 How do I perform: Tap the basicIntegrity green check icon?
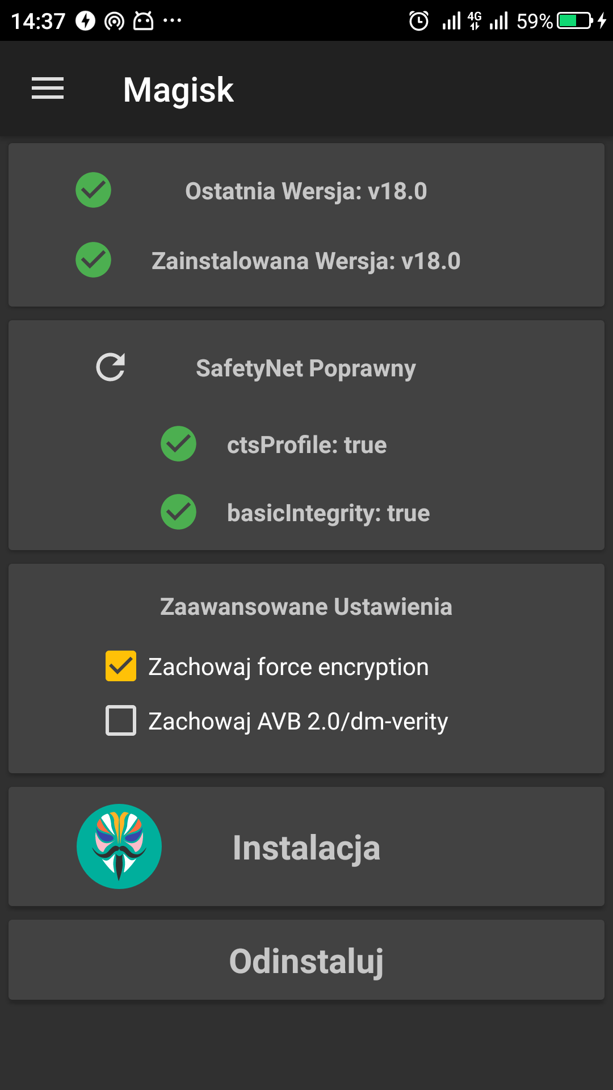point(179,512)
